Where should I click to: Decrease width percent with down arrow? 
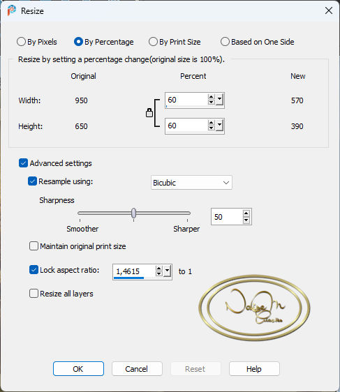212,103
